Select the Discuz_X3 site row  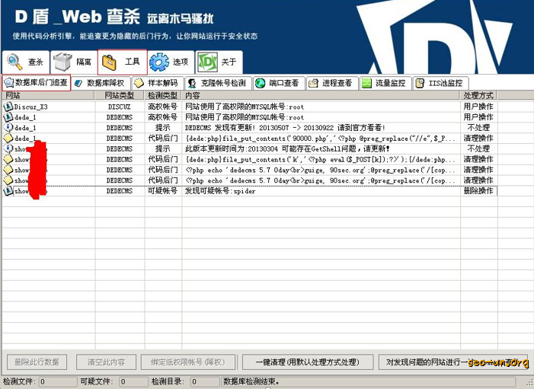(x=250, y=107)
